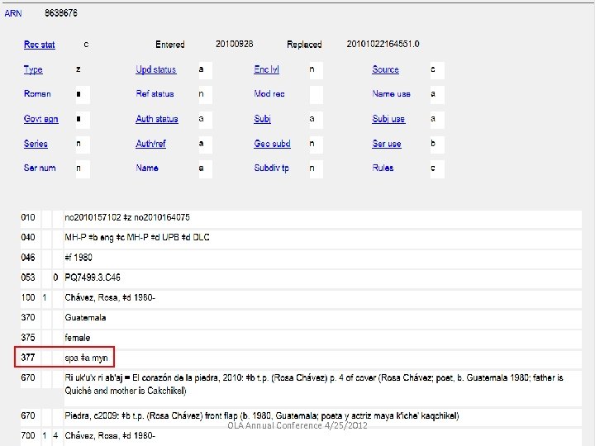Open the Govt agn link
595x446 pixels.
[x=40, y=119]
